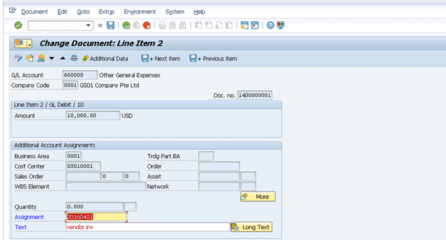Open the Document menu
Viewport: 446px width, 240px height.
pos(34,11)
